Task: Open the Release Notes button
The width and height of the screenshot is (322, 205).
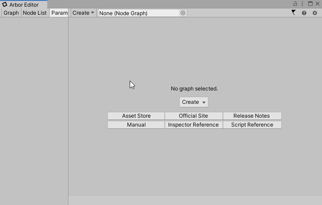Action: pyautogui.click(x=252, y=116)
